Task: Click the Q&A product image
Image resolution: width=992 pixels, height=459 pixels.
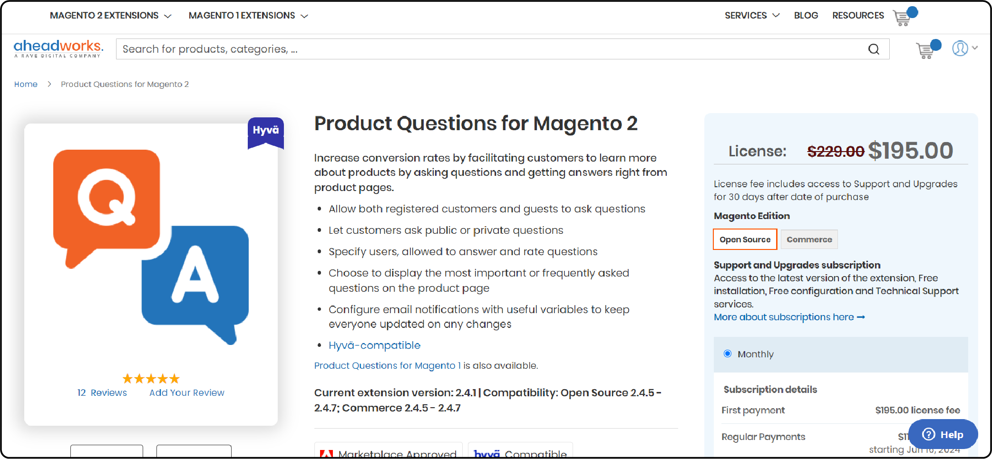Action: pyautogui.click(x=151, y=247)
